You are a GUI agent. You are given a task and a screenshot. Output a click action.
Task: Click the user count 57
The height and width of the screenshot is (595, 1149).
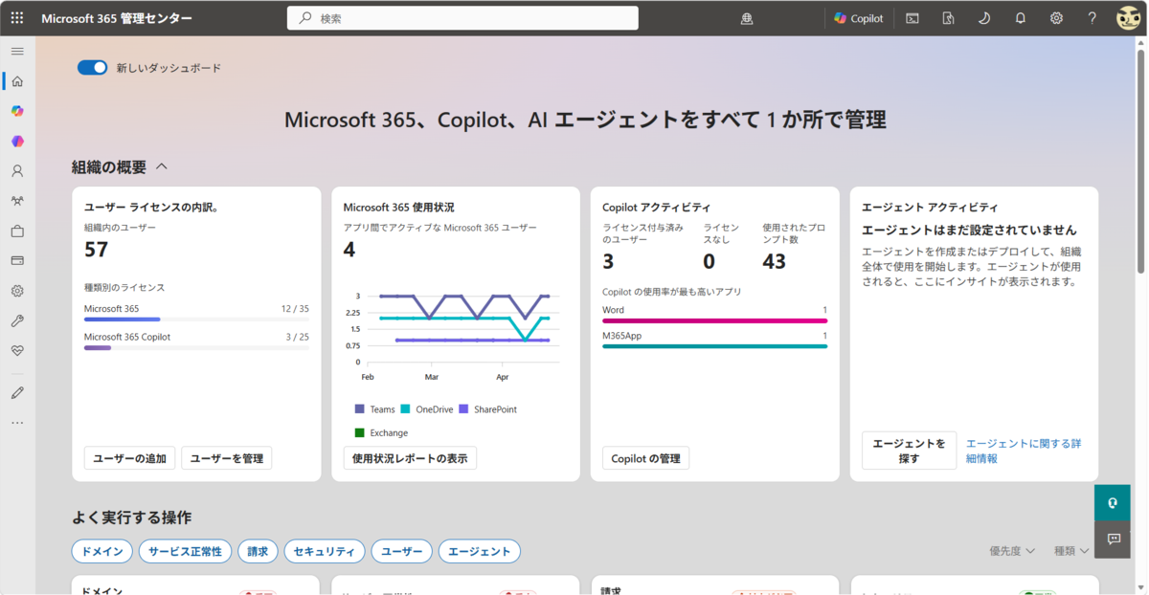pyautogui.click(x=97, y=250)
